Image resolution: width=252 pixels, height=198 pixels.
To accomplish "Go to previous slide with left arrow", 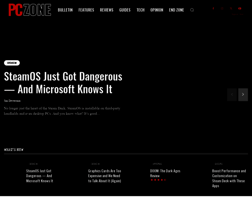I will 232,94.
